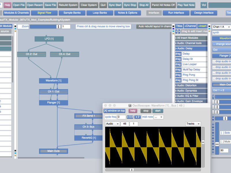Mute the channel with the Mute toggle
The width and height of the screenshot is (231, 173).
pos(225,142)
